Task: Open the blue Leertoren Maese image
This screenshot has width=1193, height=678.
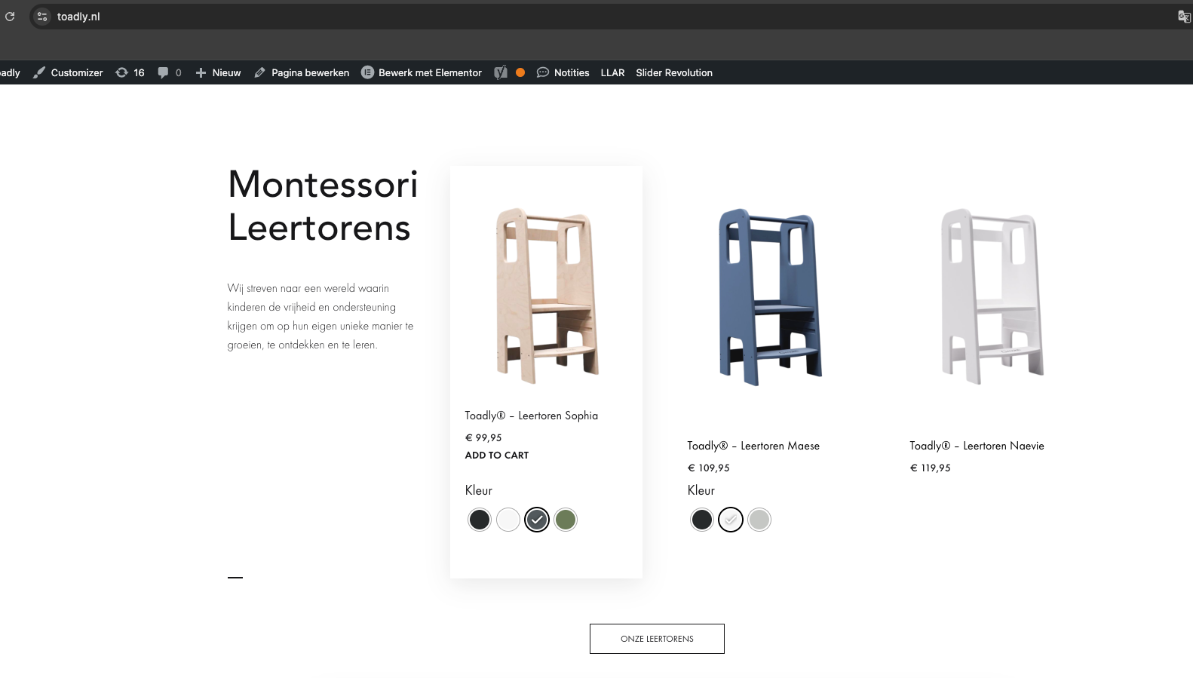Action: 769,297
